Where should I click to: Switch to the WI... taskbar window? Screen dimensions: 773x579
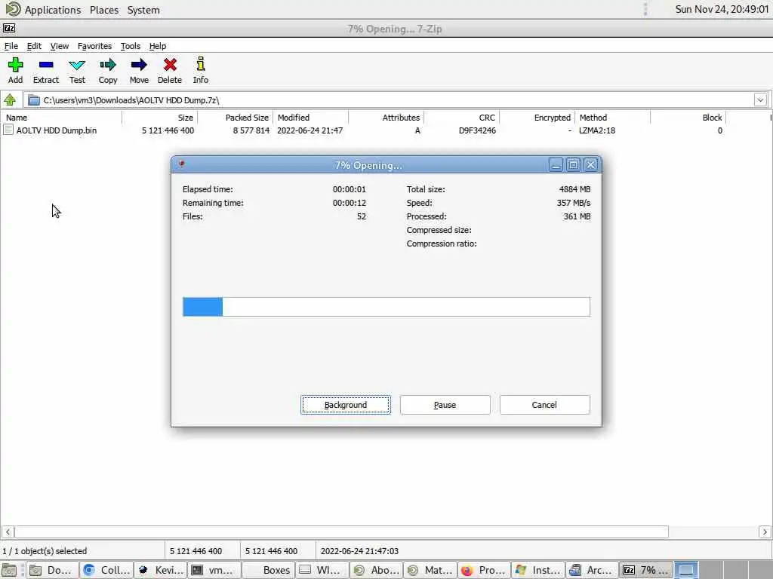322,570
